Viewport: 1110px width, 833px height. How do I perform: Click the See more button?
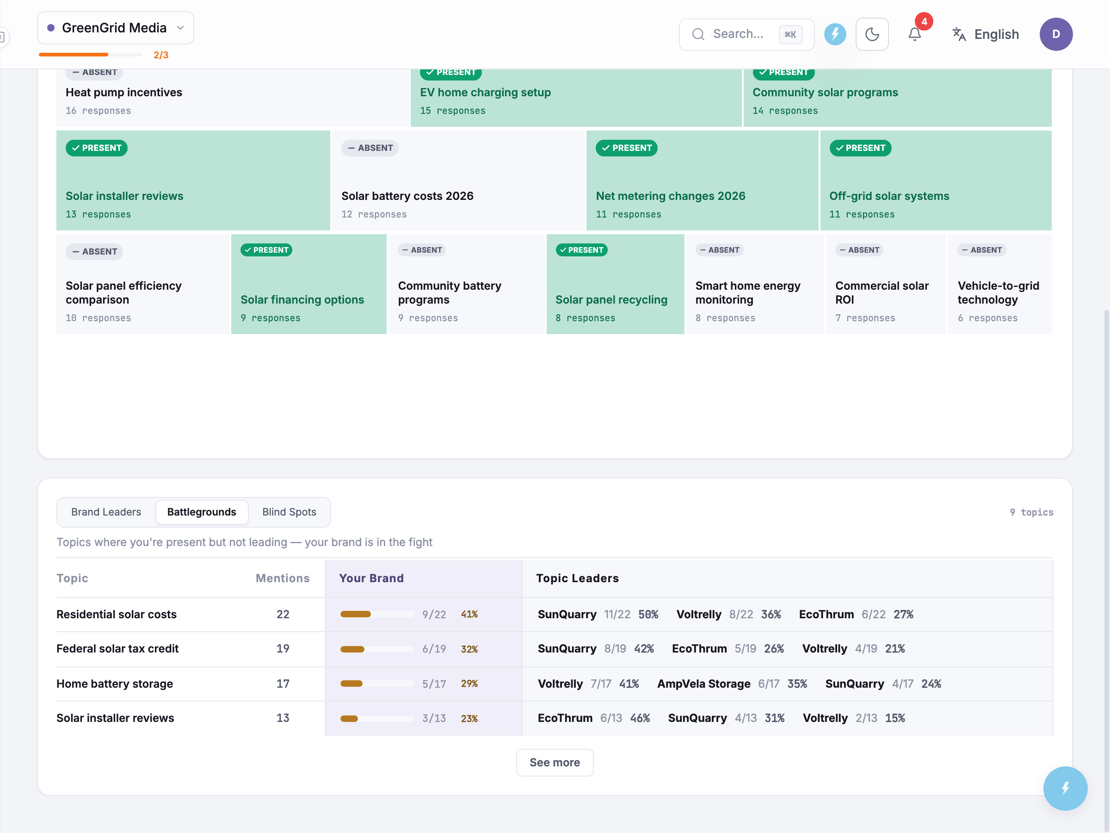(555, 762)
